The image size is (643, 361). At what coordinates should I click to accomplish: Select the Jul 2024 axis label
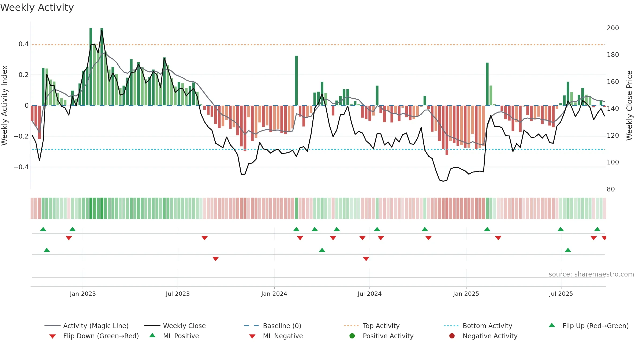(x=369, y=294)
